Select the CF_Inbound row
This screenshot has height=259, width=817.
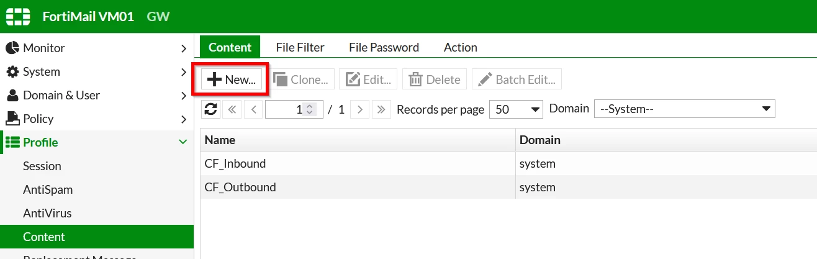(508, 164)
